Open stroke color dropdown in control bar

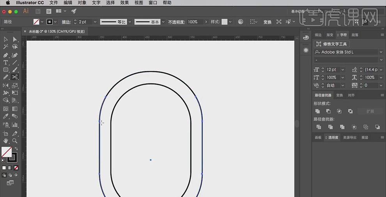tap(55, 22)
